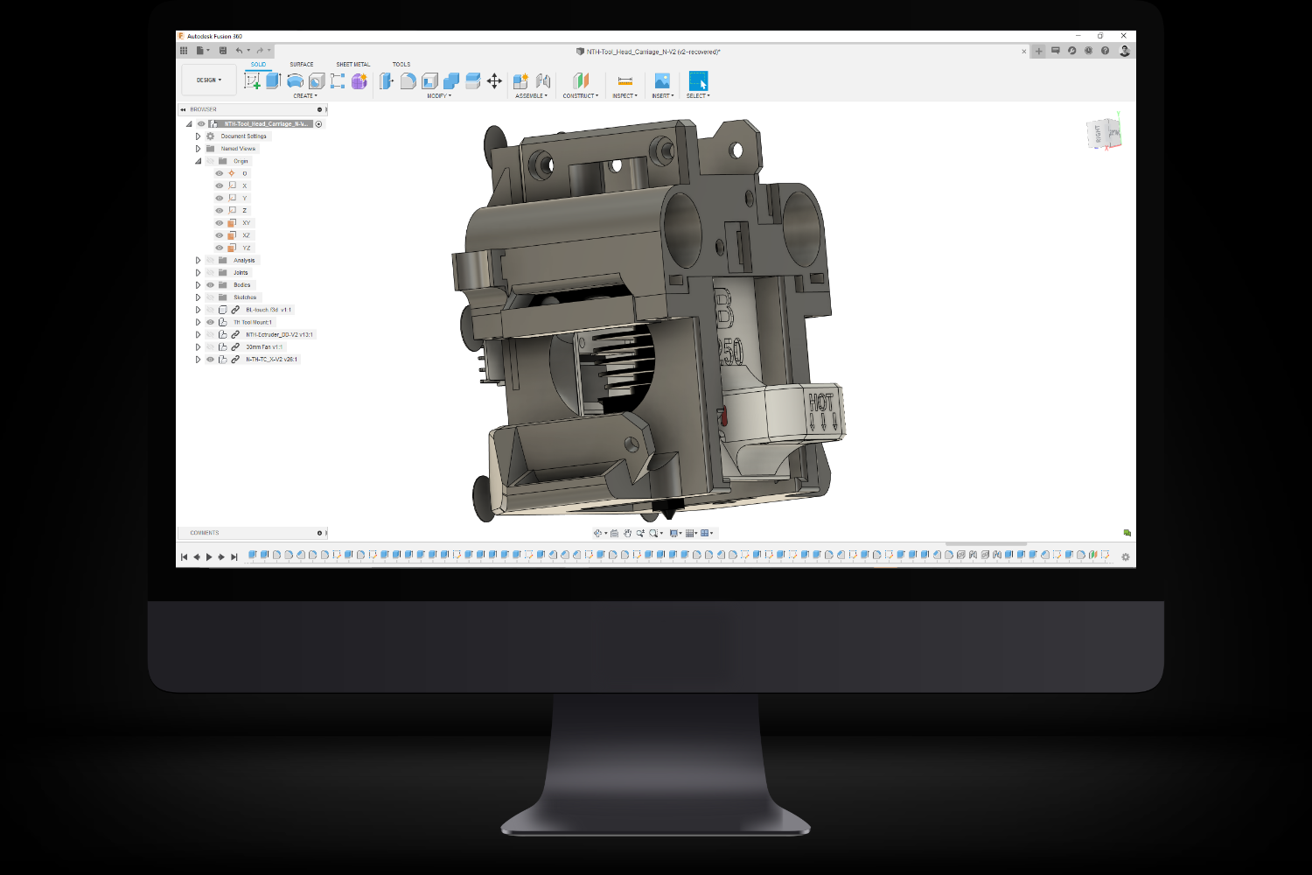Switch to the SOLID tab
Image resolution: width=1312 pixels, height=875 pixels.
click(x=258, y=65)
